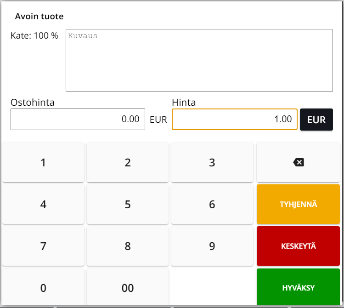Image resolution: width=344 pixels, height=308 pixels.
Task: Click the Kate: 100 % margin label
Action: tap(34, 36)
